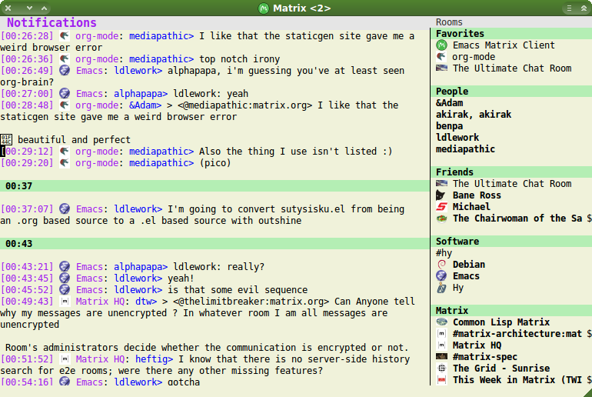Click the This Week in Matrix avatar icon
This screenshot has width=592, height=397.
click(441, 380)
